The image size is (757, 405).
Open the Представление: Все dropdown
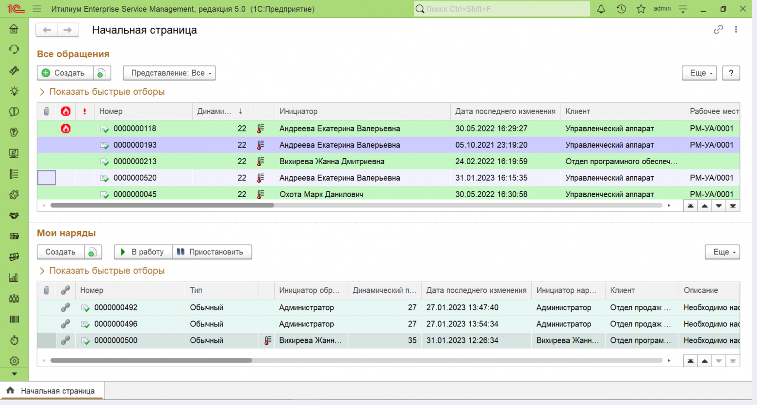[x=169, y=73]
